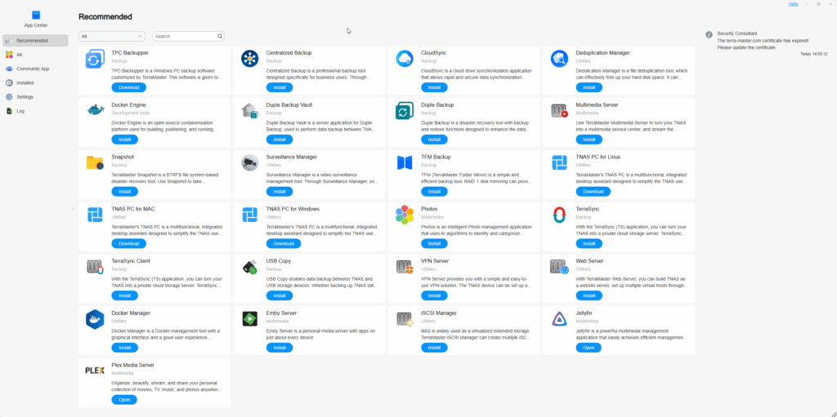Open Installed apps in the sidebar
The height and width of the screenshot is (417, 837).
[x=35, y=82]
